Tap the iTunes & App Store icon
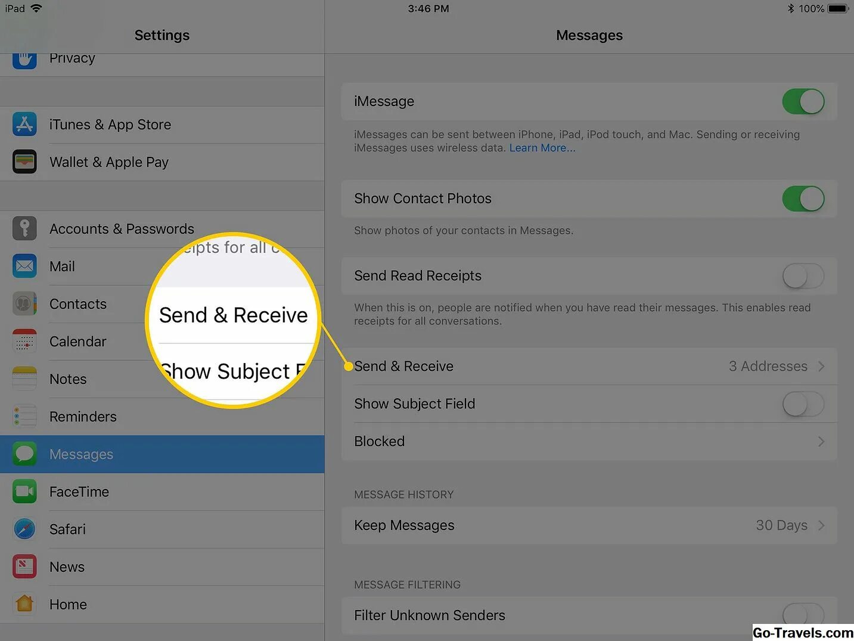This screenshot has width=854, height=641. (24, 124)
